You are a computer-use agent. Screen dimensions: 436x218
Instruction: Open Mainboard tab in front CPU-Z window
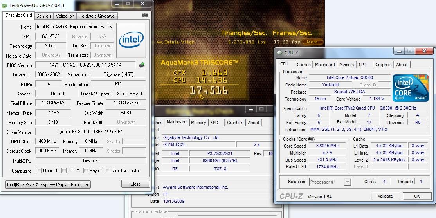tap(325, 65)
